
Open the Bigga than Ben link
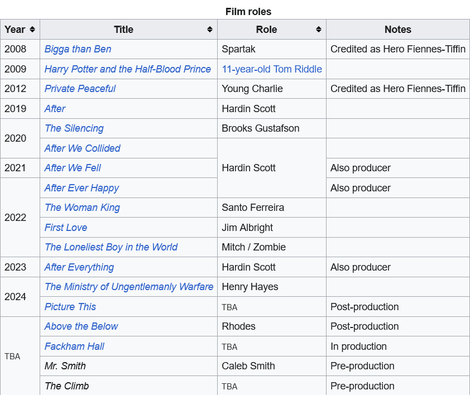point(78,49)
